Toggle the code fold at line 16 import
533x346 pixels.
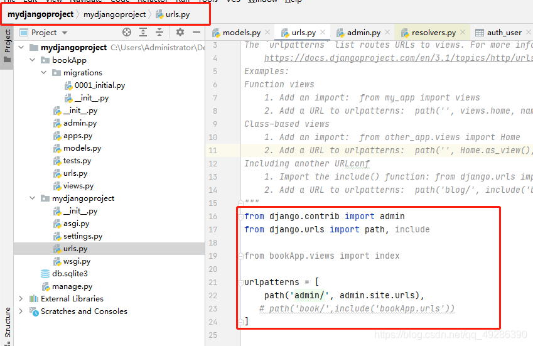click(240, 217)
